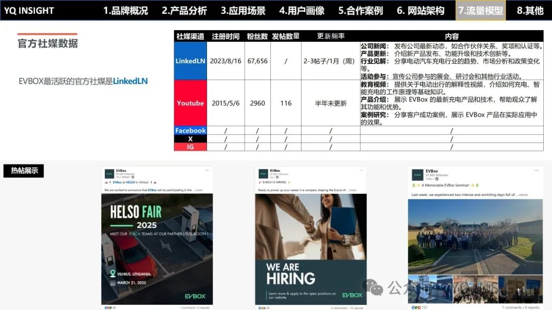Screen dimensions: 552x310
Task: Click reaction icons under the HELSO post
Action: coord(108,307)
